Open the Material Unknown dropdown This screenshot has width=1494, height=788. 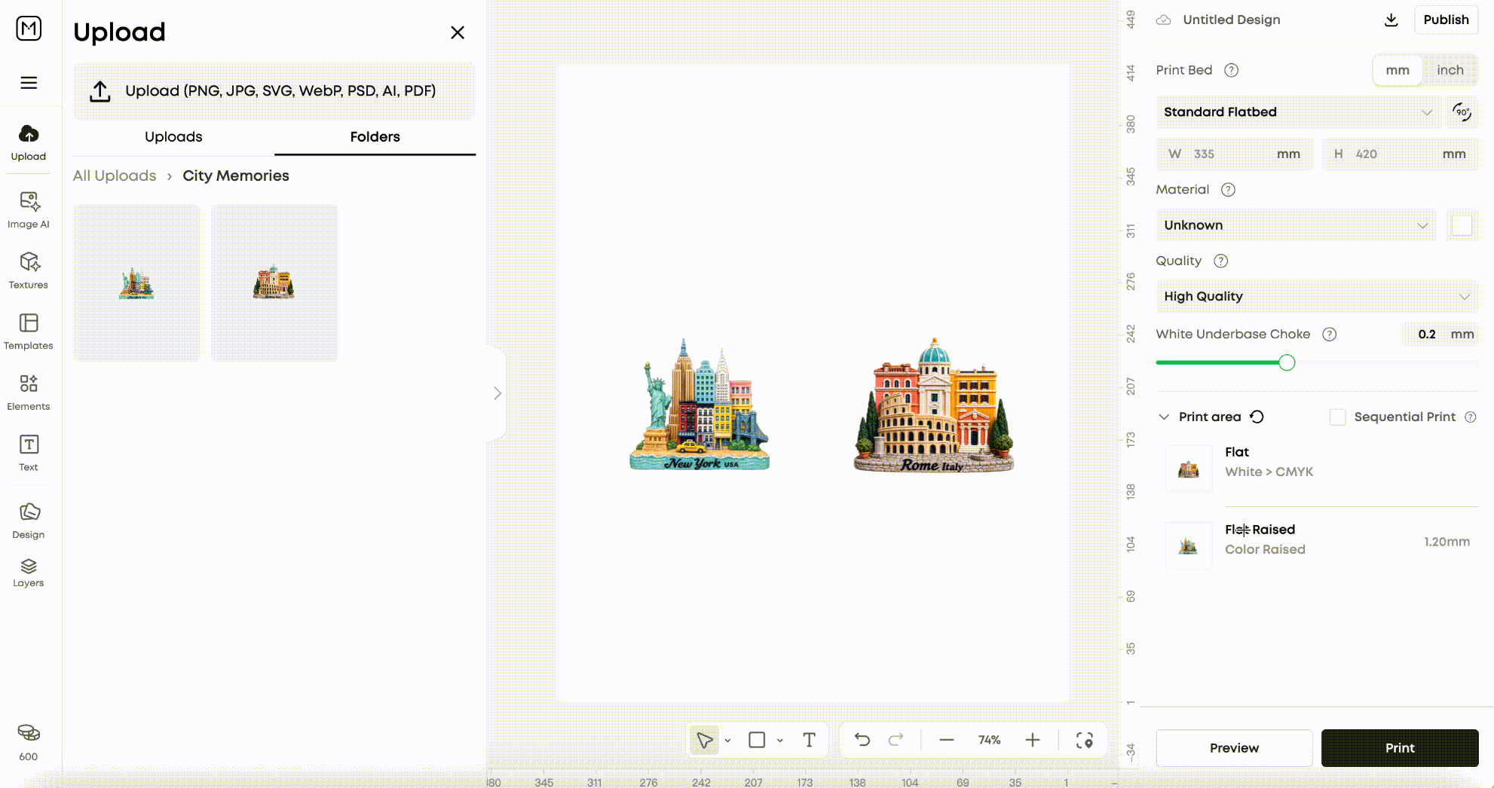[1296, 225]
